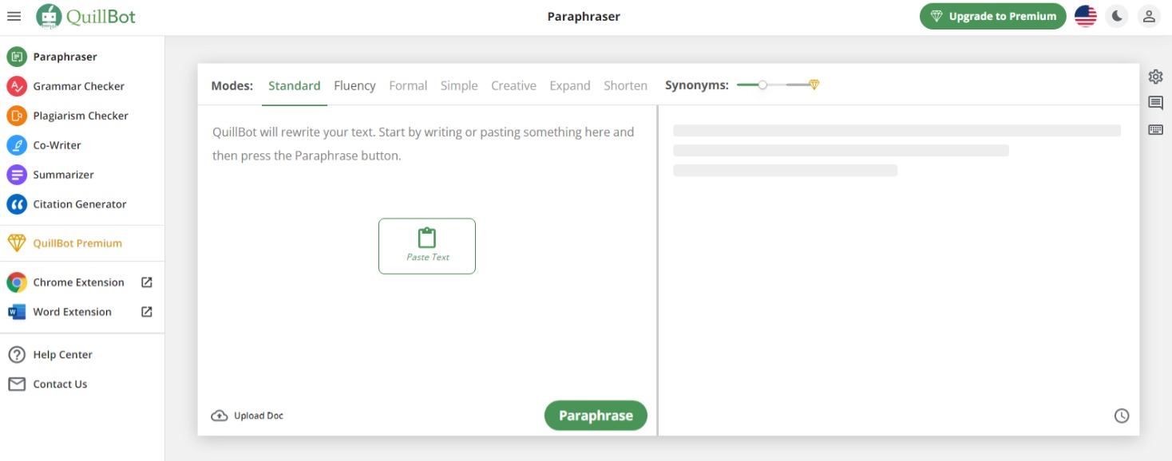Click the Synonyms slider handle
This screenshot has width=1172, height=461.
coord(762,85)
